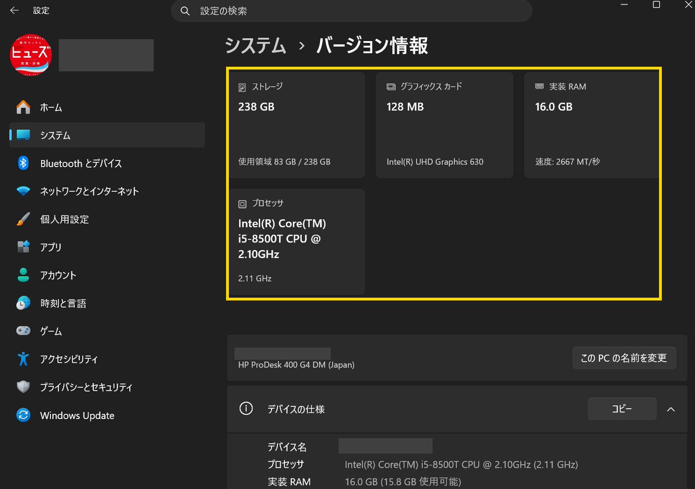This screenshot has height=489, width=695.
Task: Collapse the デバイスの仕様 section chevron
Action: tap(671, 409)
